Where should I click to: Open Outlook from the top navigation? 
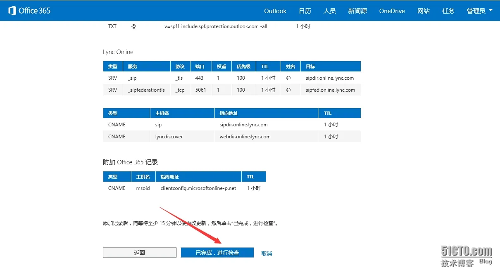pos(275,11)
